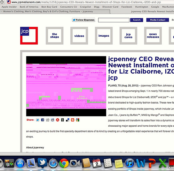Screen dimensions: 174x171
Task: Open 'the shops' navigation tile
Action: pos(55,36)
